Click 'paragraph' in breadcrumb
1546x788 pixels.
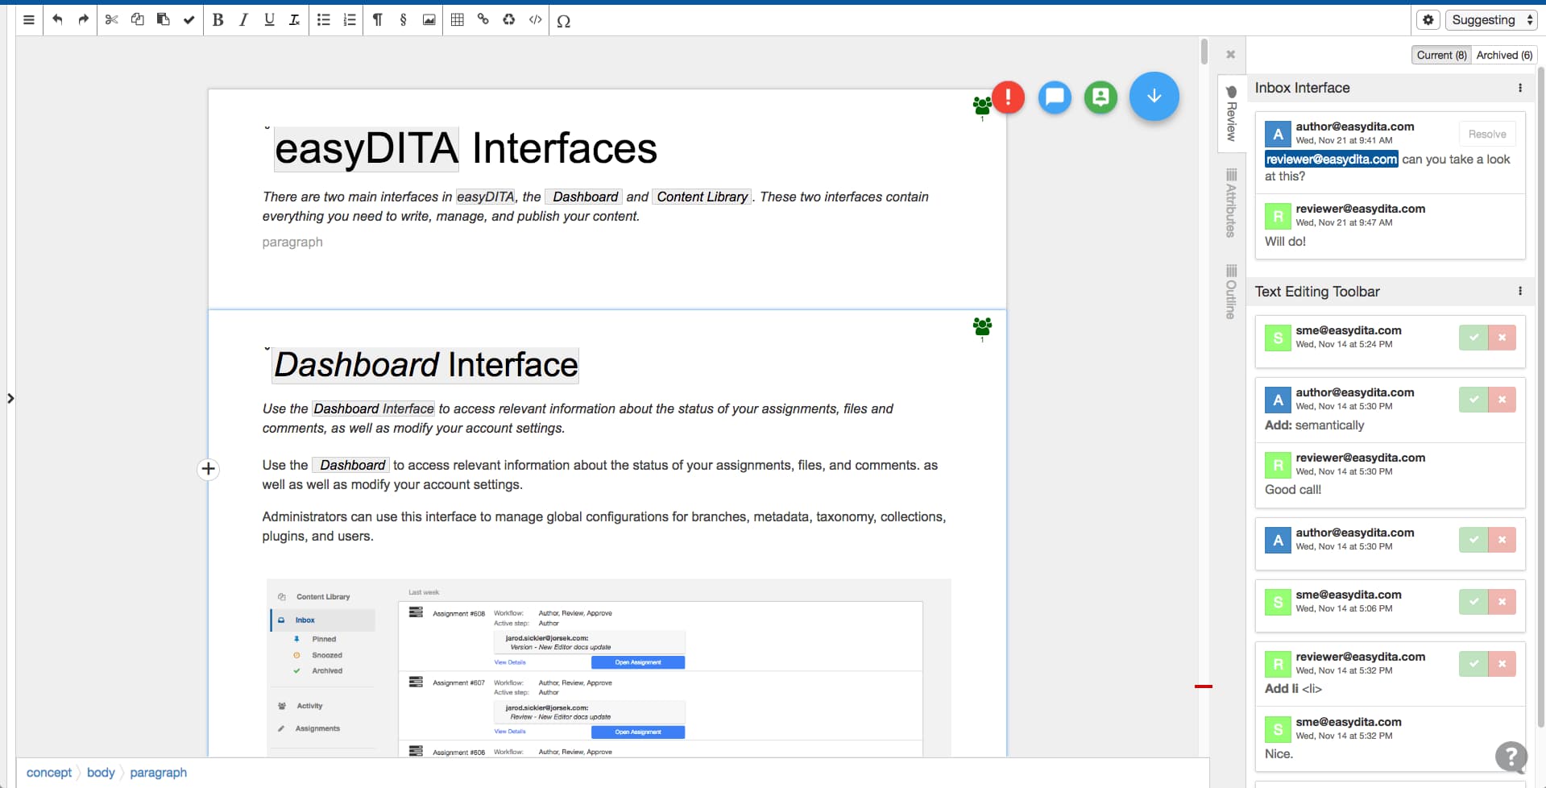point(158,772)
